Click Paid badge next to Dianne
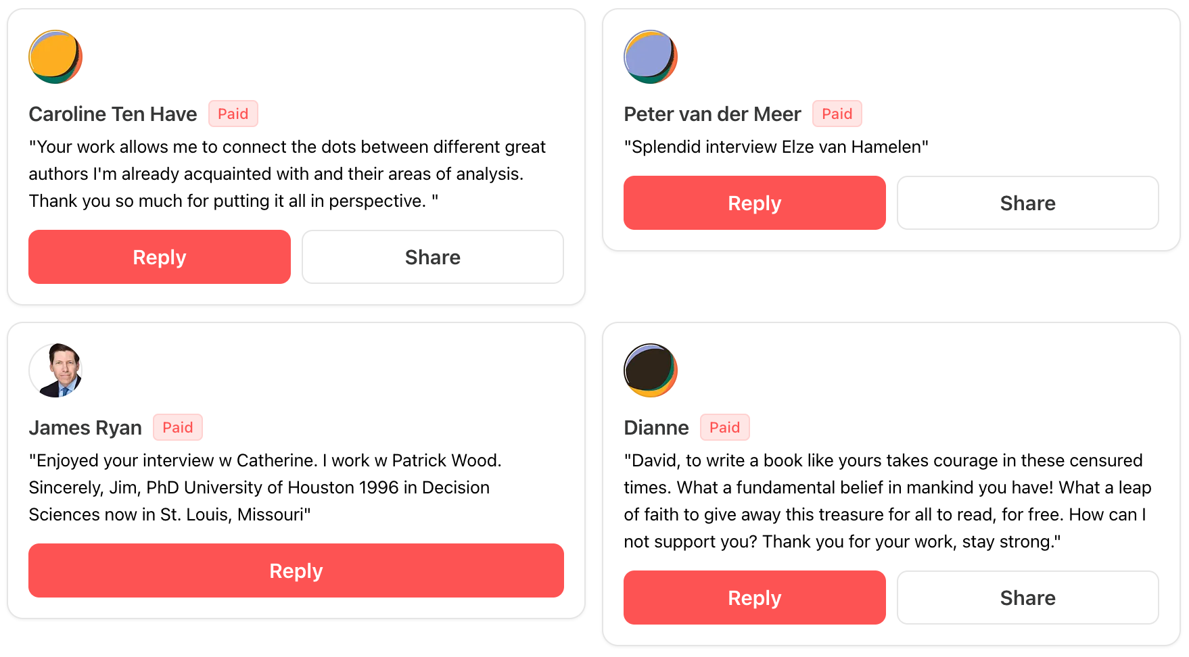Image resolution: width=1189 pixels, height=657 pixels. click(724, 427)
